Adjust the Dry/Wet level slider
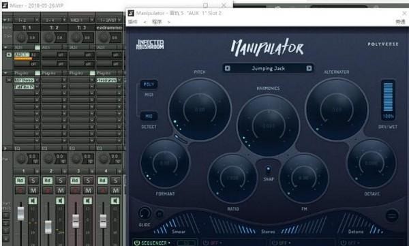The width and height of the screenshot is (409, 246). coord(388,98)
